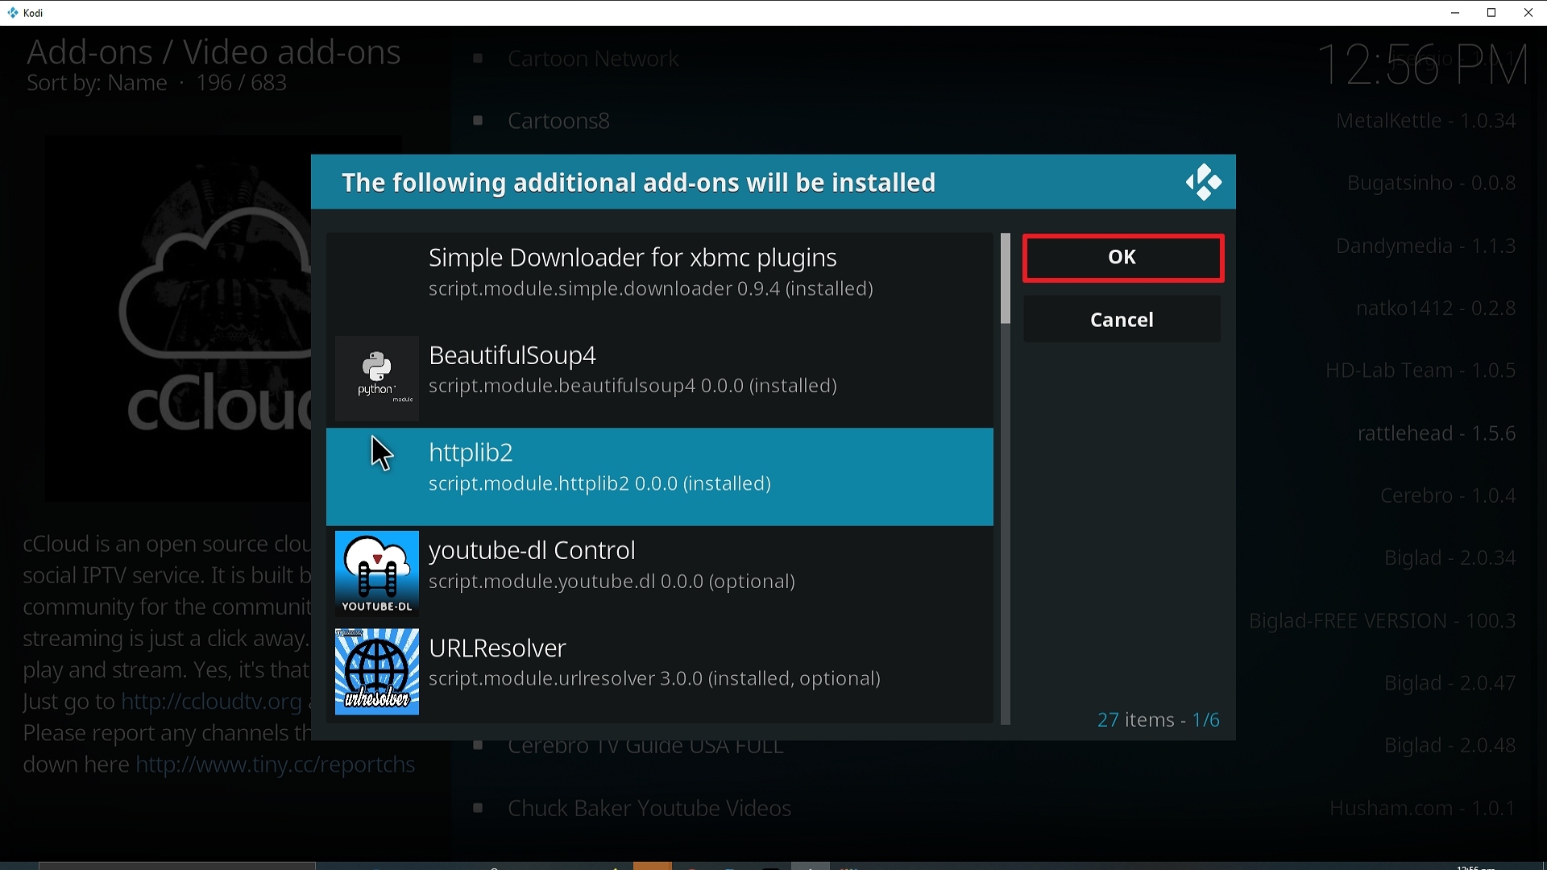The height and width of the screenshot is (870, 1547).
Task: Click 'Biglad - 2.0.48' version text
Action: 1450,746
